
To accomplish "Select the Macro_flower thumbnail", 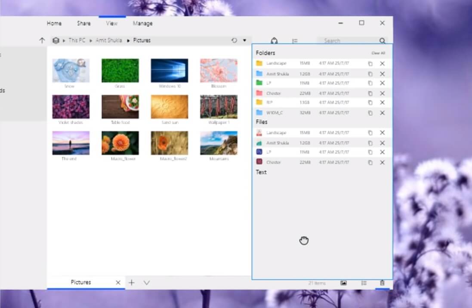I will 120,143.
